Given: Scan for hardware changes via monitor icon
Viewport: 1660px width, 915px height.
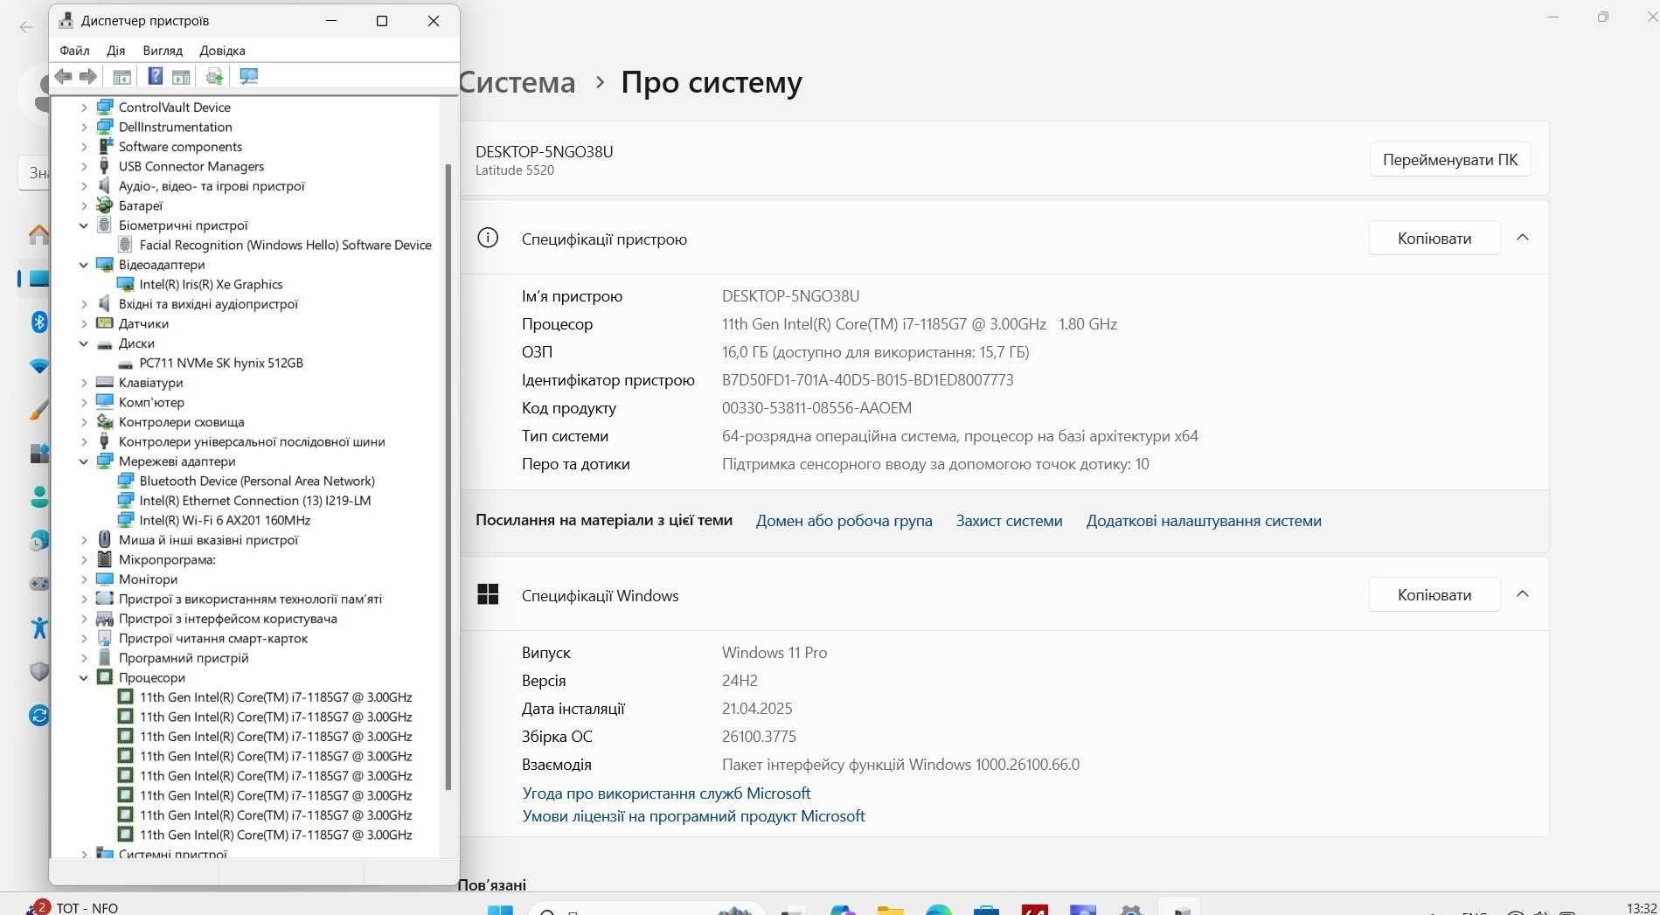Looking at the screenshot, I should (248, 77).
